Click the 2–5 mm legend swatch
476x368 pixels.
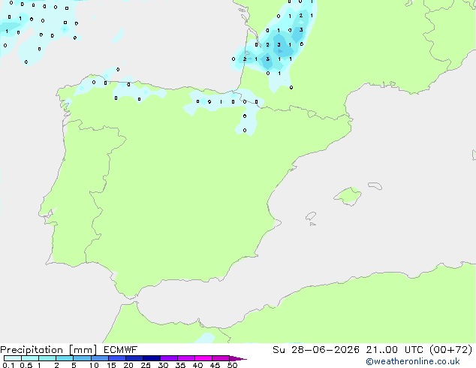(65, 358)
